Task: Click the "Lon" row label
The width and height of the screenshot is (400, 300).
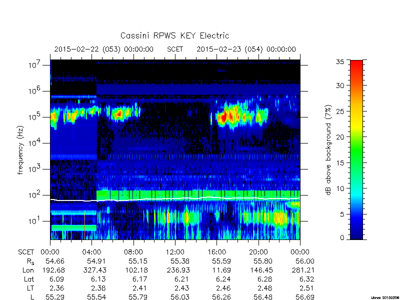Action: [28, 270]
